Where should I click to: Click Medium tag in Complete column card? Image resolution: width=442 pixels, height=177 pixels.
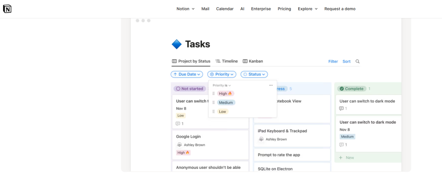[347, 137]
